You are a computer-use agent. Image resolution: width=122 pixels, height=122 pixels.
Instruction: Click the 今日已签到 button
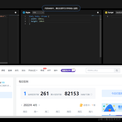112,93
